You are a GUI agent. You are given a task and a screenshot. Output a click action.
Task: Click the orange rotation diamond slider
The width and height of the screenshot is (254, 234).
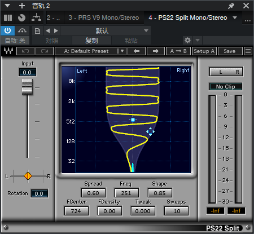(x=28, y=176)
